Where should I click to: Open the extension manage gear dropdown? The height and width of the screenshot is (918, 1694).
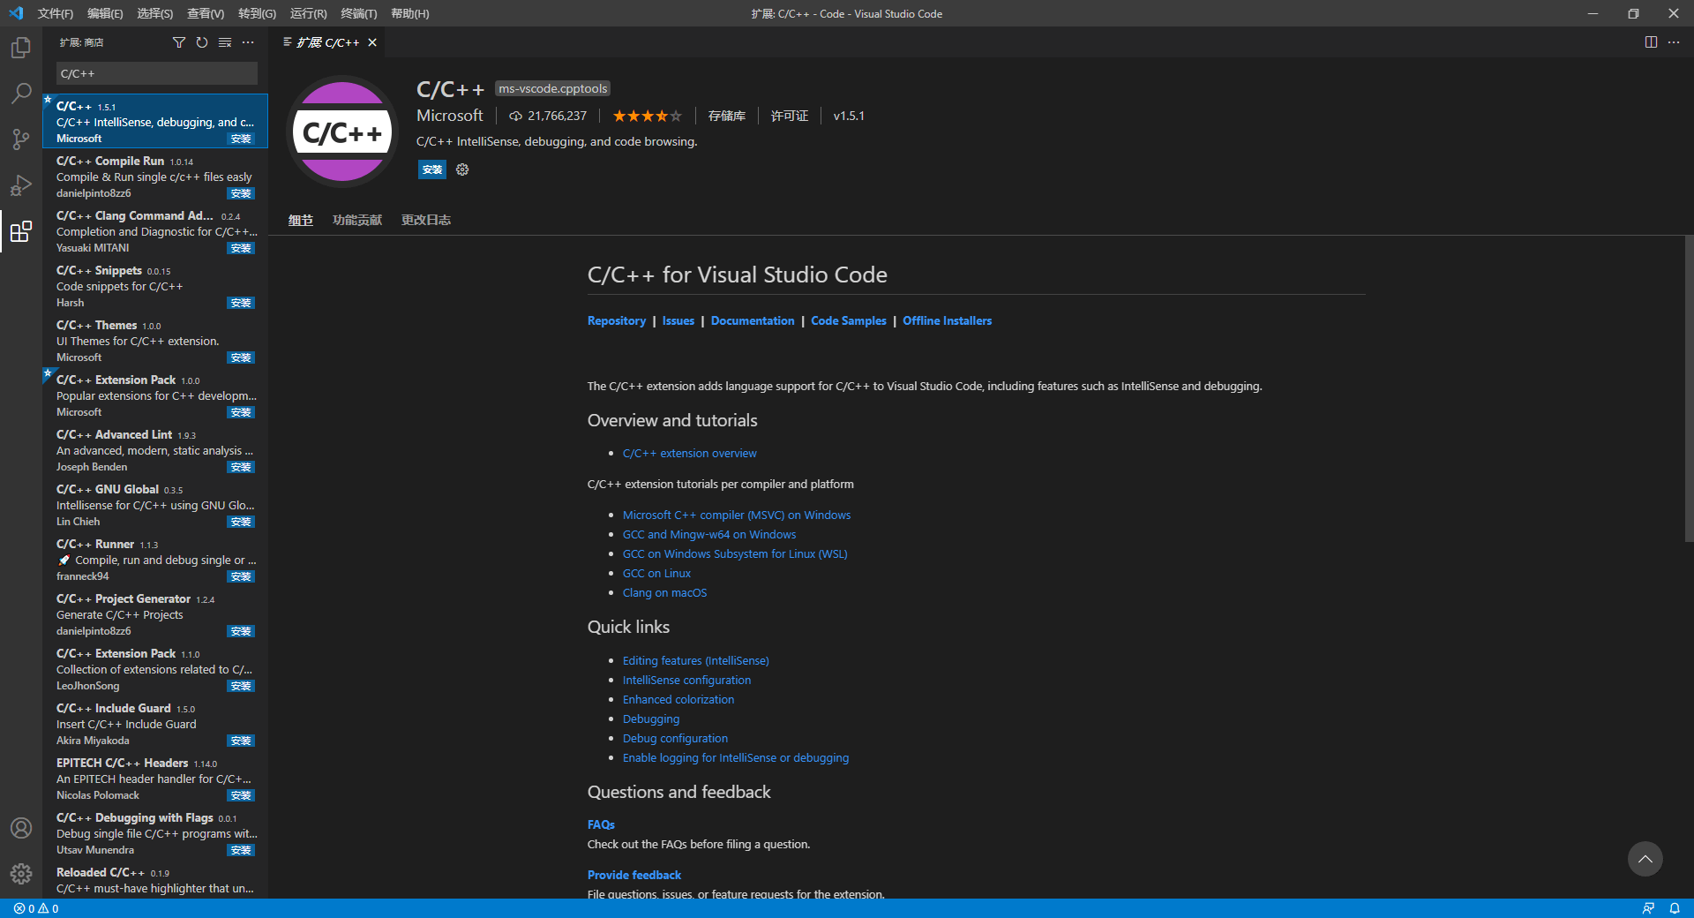coord(462,169)
